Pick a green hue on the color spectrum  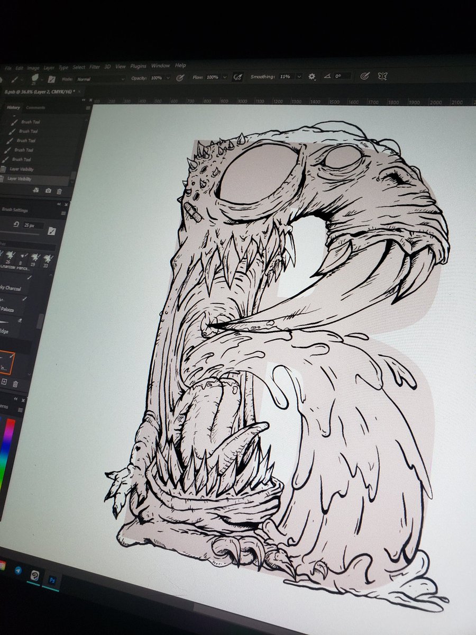click(3, 471)
